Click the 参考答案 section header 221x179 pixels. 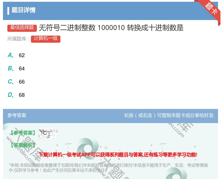tap(17, 115)
